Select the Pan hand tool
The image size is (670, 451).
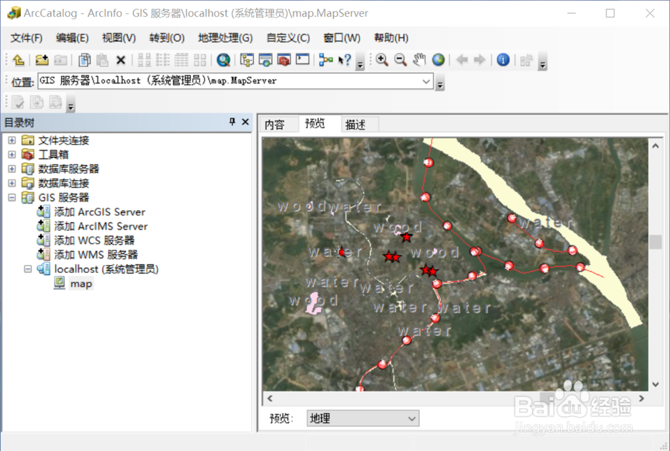click(x=419, y=60)
